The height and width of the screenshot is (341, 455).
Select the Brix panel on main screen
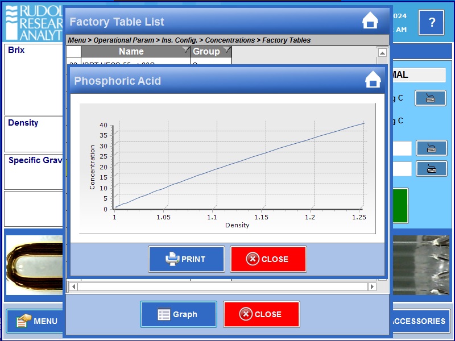[x=34, y=80]
